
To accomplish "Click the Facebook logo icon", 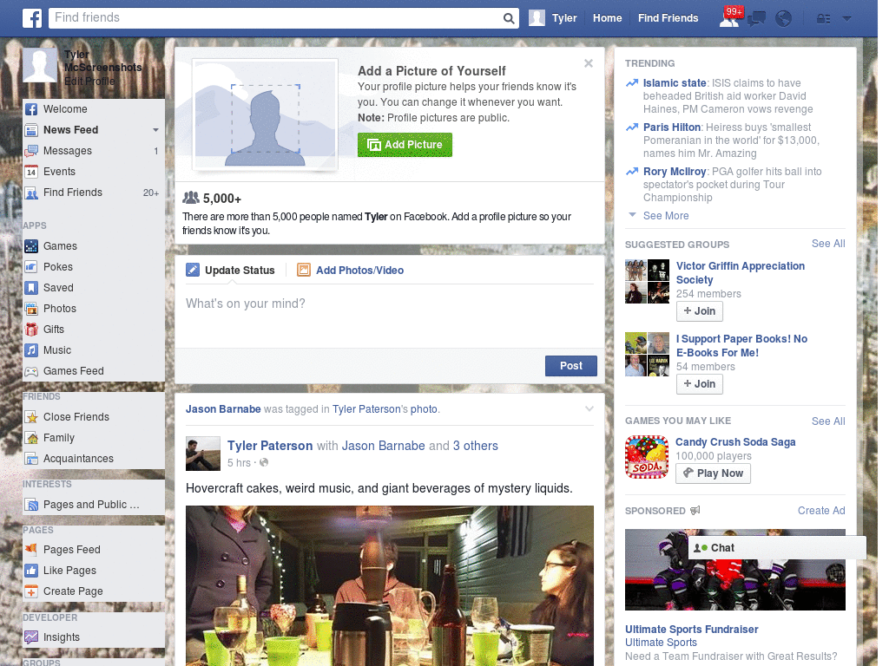I will tap(32, 18).
